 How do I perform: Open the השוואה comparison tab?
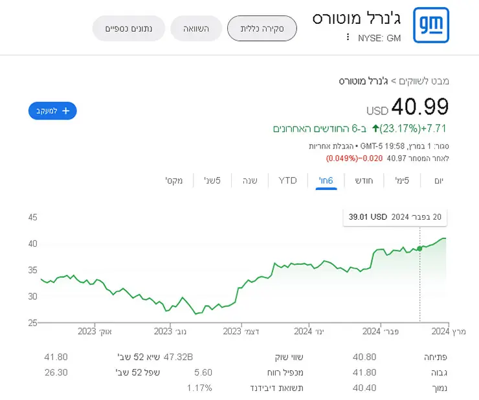[196, 28]
